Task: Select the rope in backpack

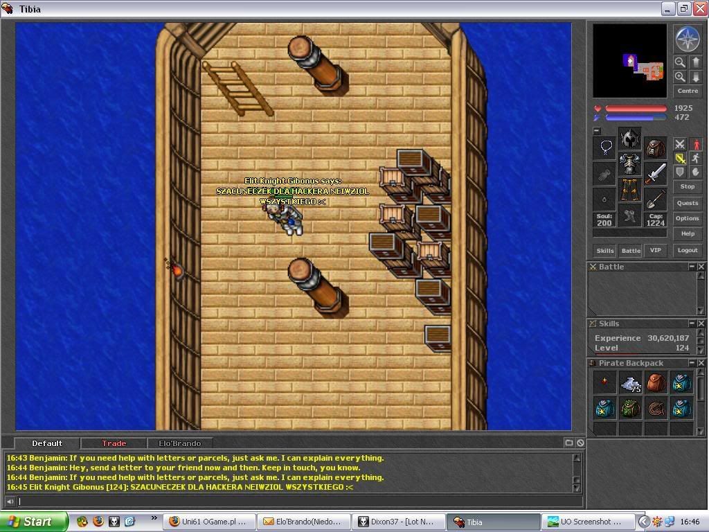Action: pyautogui.click(x=656, y=408)
